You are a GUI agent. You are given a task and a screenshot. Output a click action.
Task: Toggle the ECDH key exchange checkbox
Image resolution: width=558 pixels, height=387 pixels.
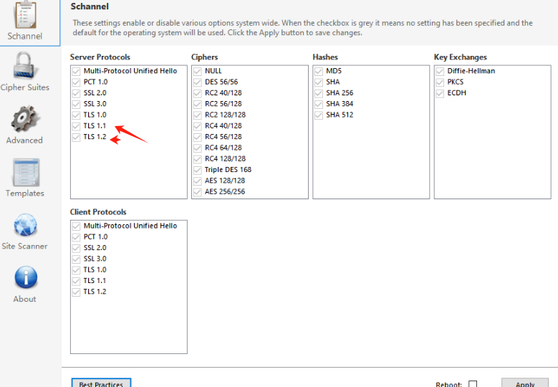(x=441, y=93)
